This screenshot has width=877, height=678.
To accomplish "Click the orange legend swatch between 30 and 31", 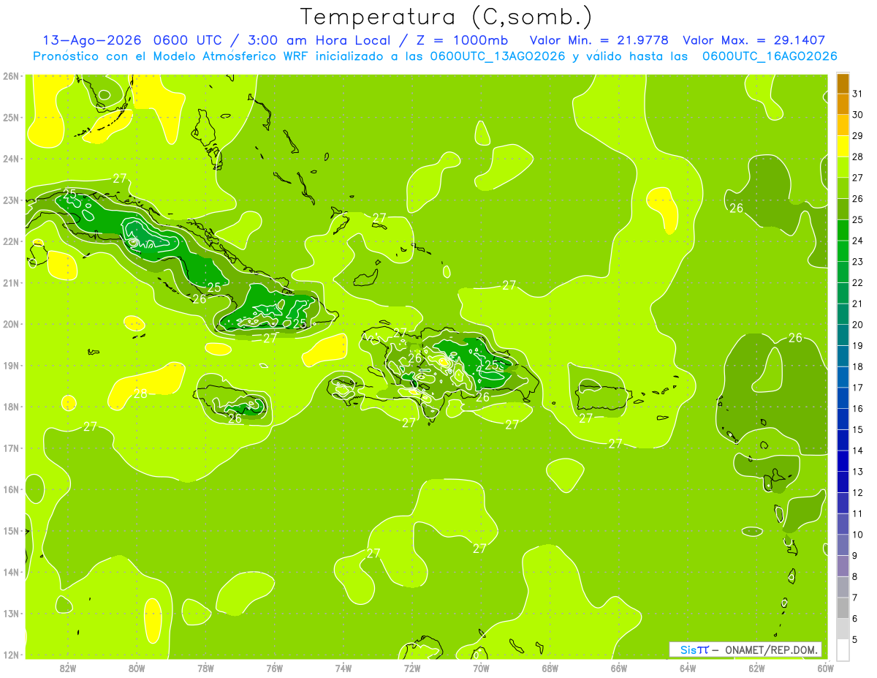I will pos(843,104).
